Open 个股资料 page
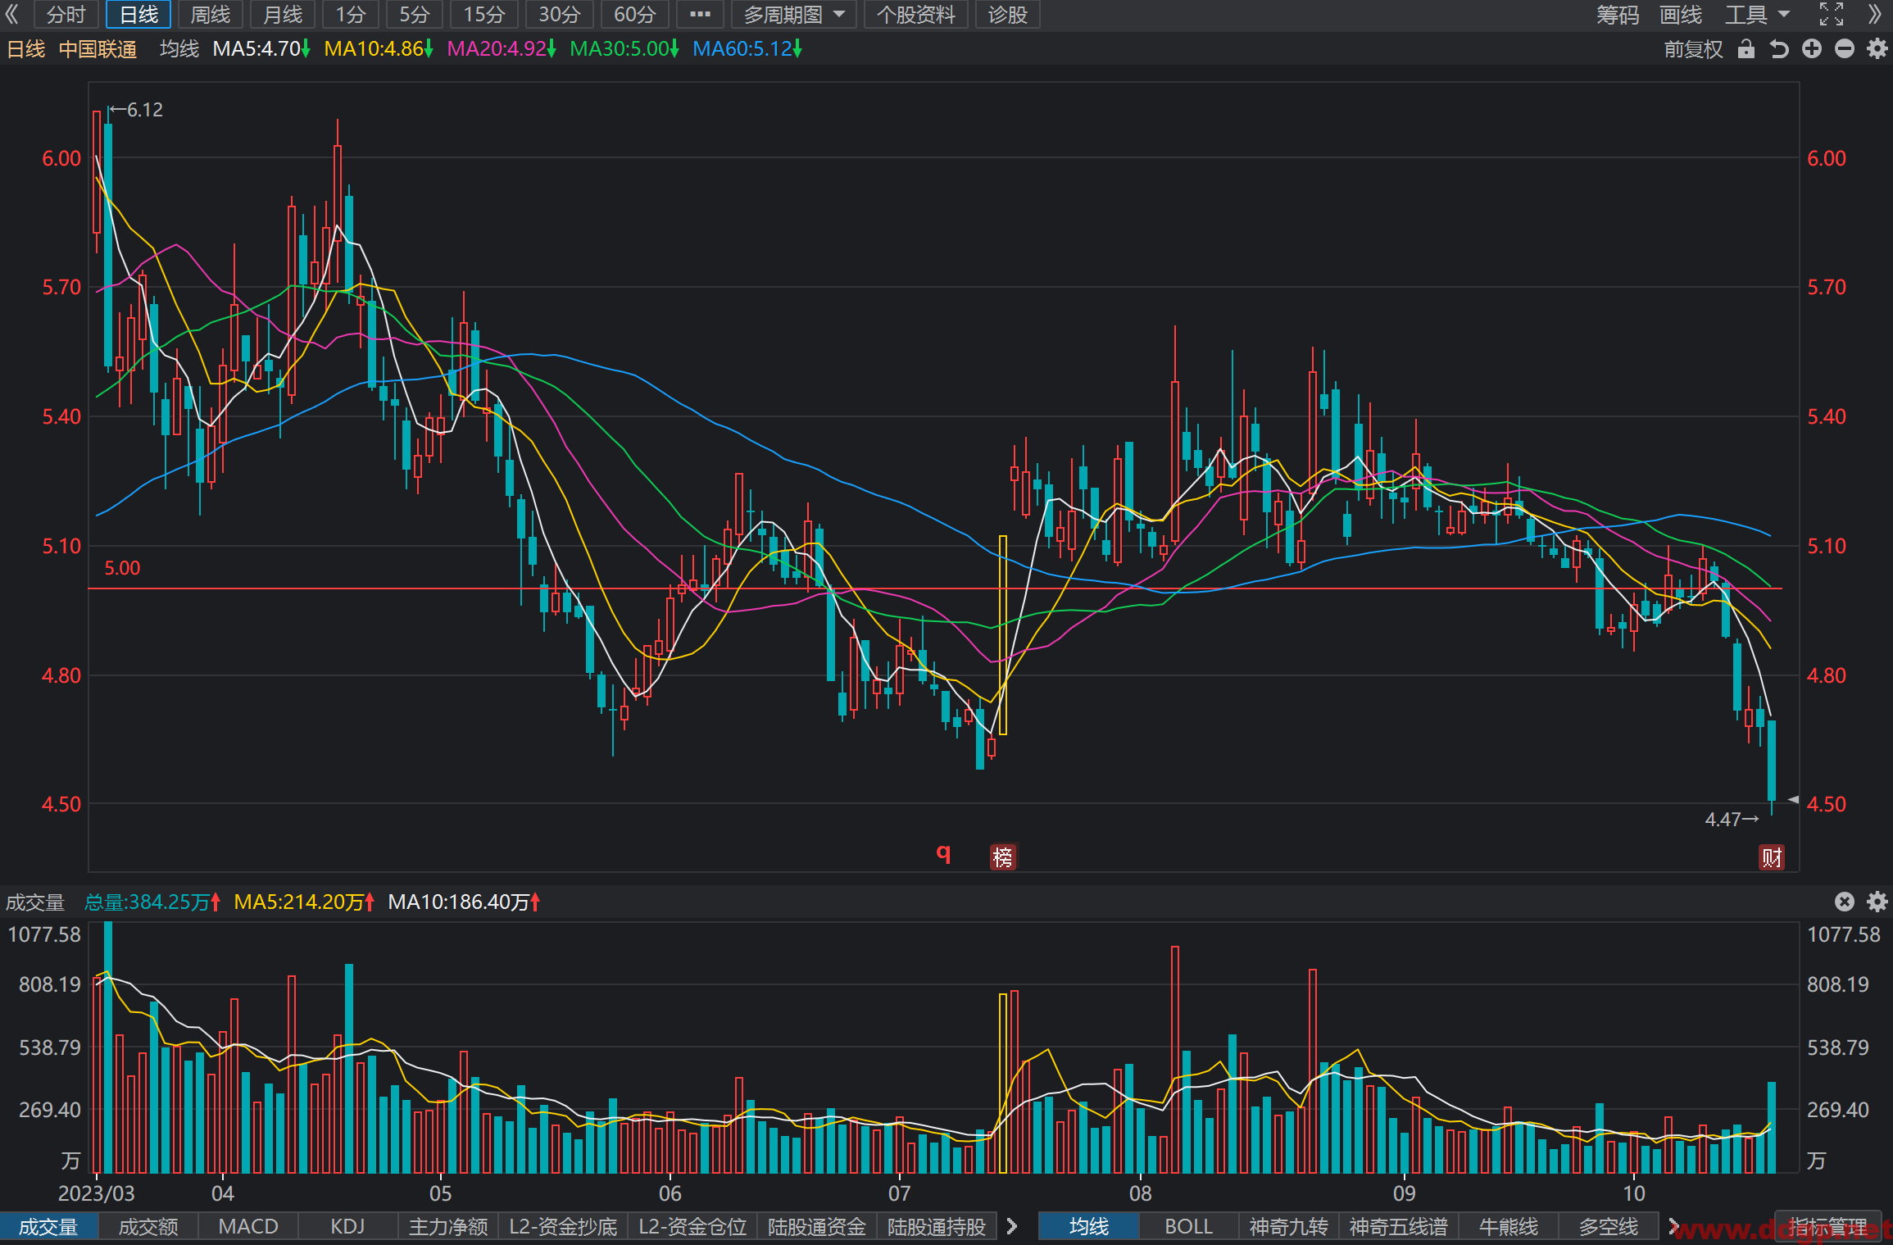The image size is (1893, 1245). [x=916, y=14]
